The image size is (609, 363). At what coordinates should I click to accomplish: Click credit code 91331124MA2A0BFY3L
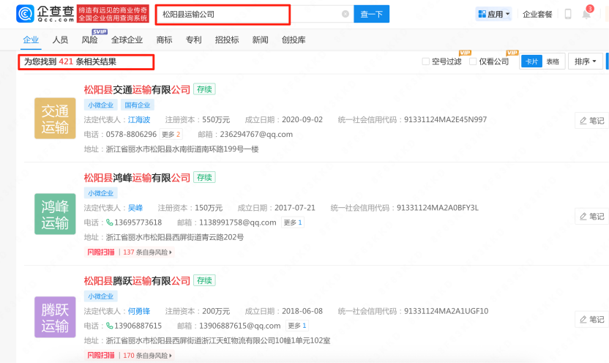(437, 208)
